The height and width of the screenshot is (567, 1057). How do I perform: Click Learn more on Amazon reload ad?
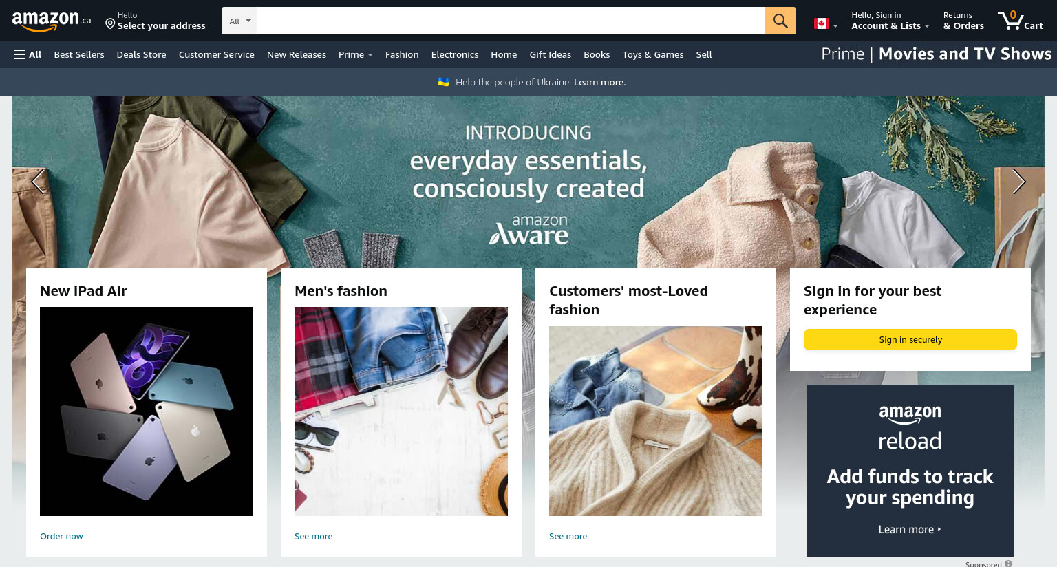[x=910, y=529]
